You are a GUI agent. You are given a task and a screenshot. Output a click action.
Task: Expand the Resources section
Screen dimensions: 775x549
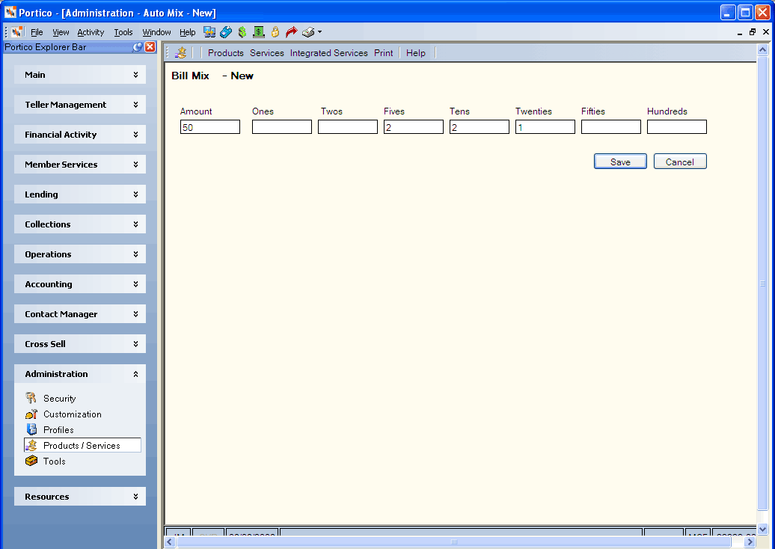point(80,497)
